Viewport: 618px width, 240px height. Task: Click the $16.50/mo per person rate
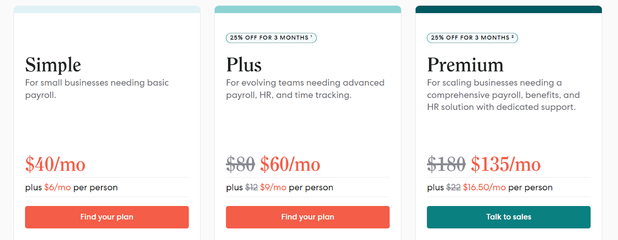[x=484, y=188]
